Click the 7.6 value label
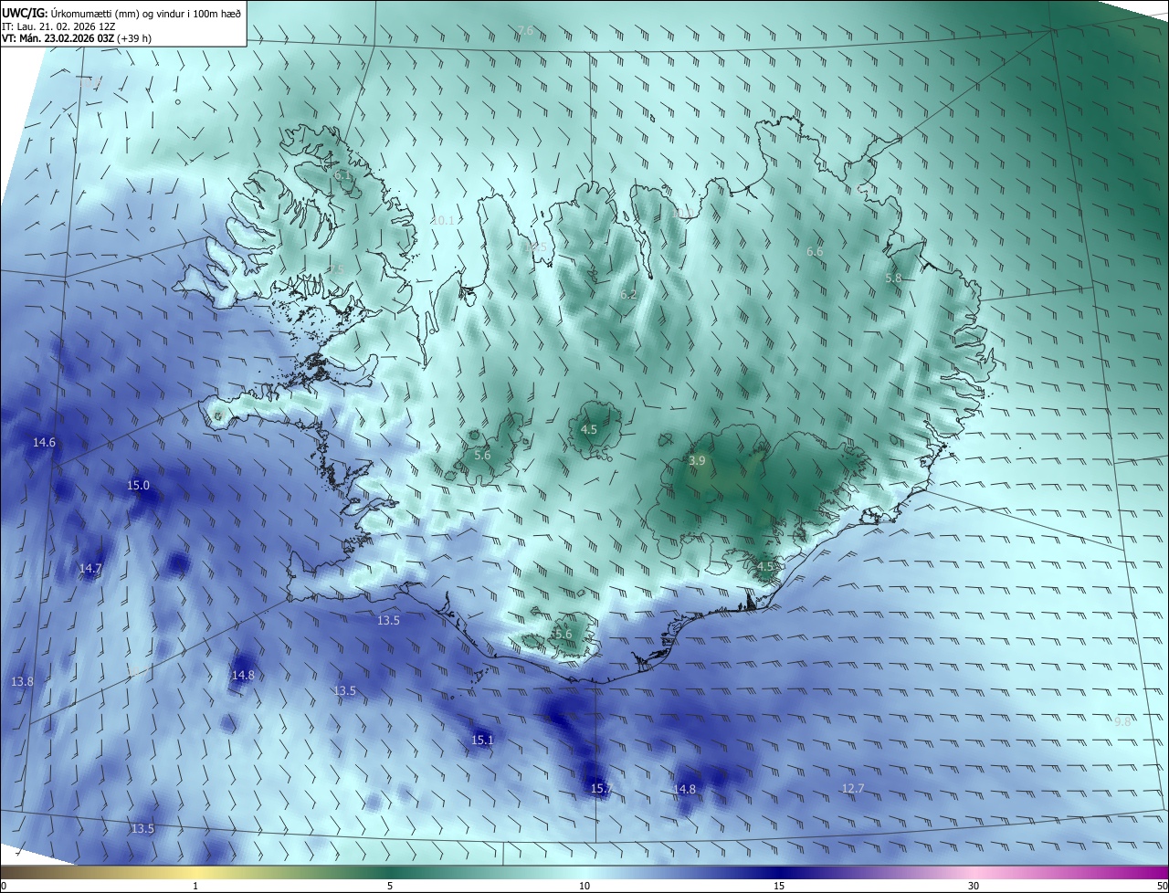Viewport: 1169px width, 893px height. (525, 31)
